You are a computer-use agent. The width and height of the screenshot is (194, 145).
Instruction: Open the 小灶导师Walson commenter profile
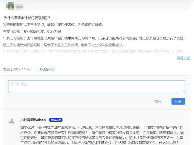click(x=33, y=120)
